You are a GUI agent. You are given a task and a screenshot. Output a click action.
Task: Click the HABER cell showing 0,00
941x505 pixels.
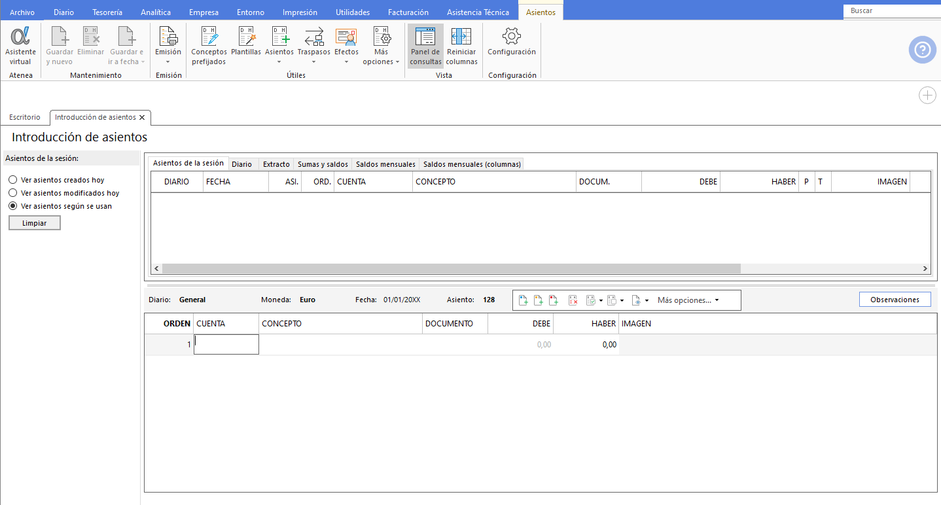(586, 345)
